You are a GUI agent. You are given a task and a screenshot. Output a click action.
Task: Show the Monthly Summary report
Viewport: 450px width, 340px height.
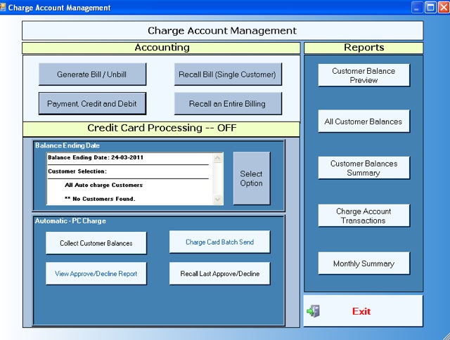tap(364, 264)
